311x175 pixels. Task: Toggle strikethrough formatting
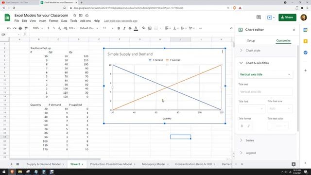tap(130, 28)
